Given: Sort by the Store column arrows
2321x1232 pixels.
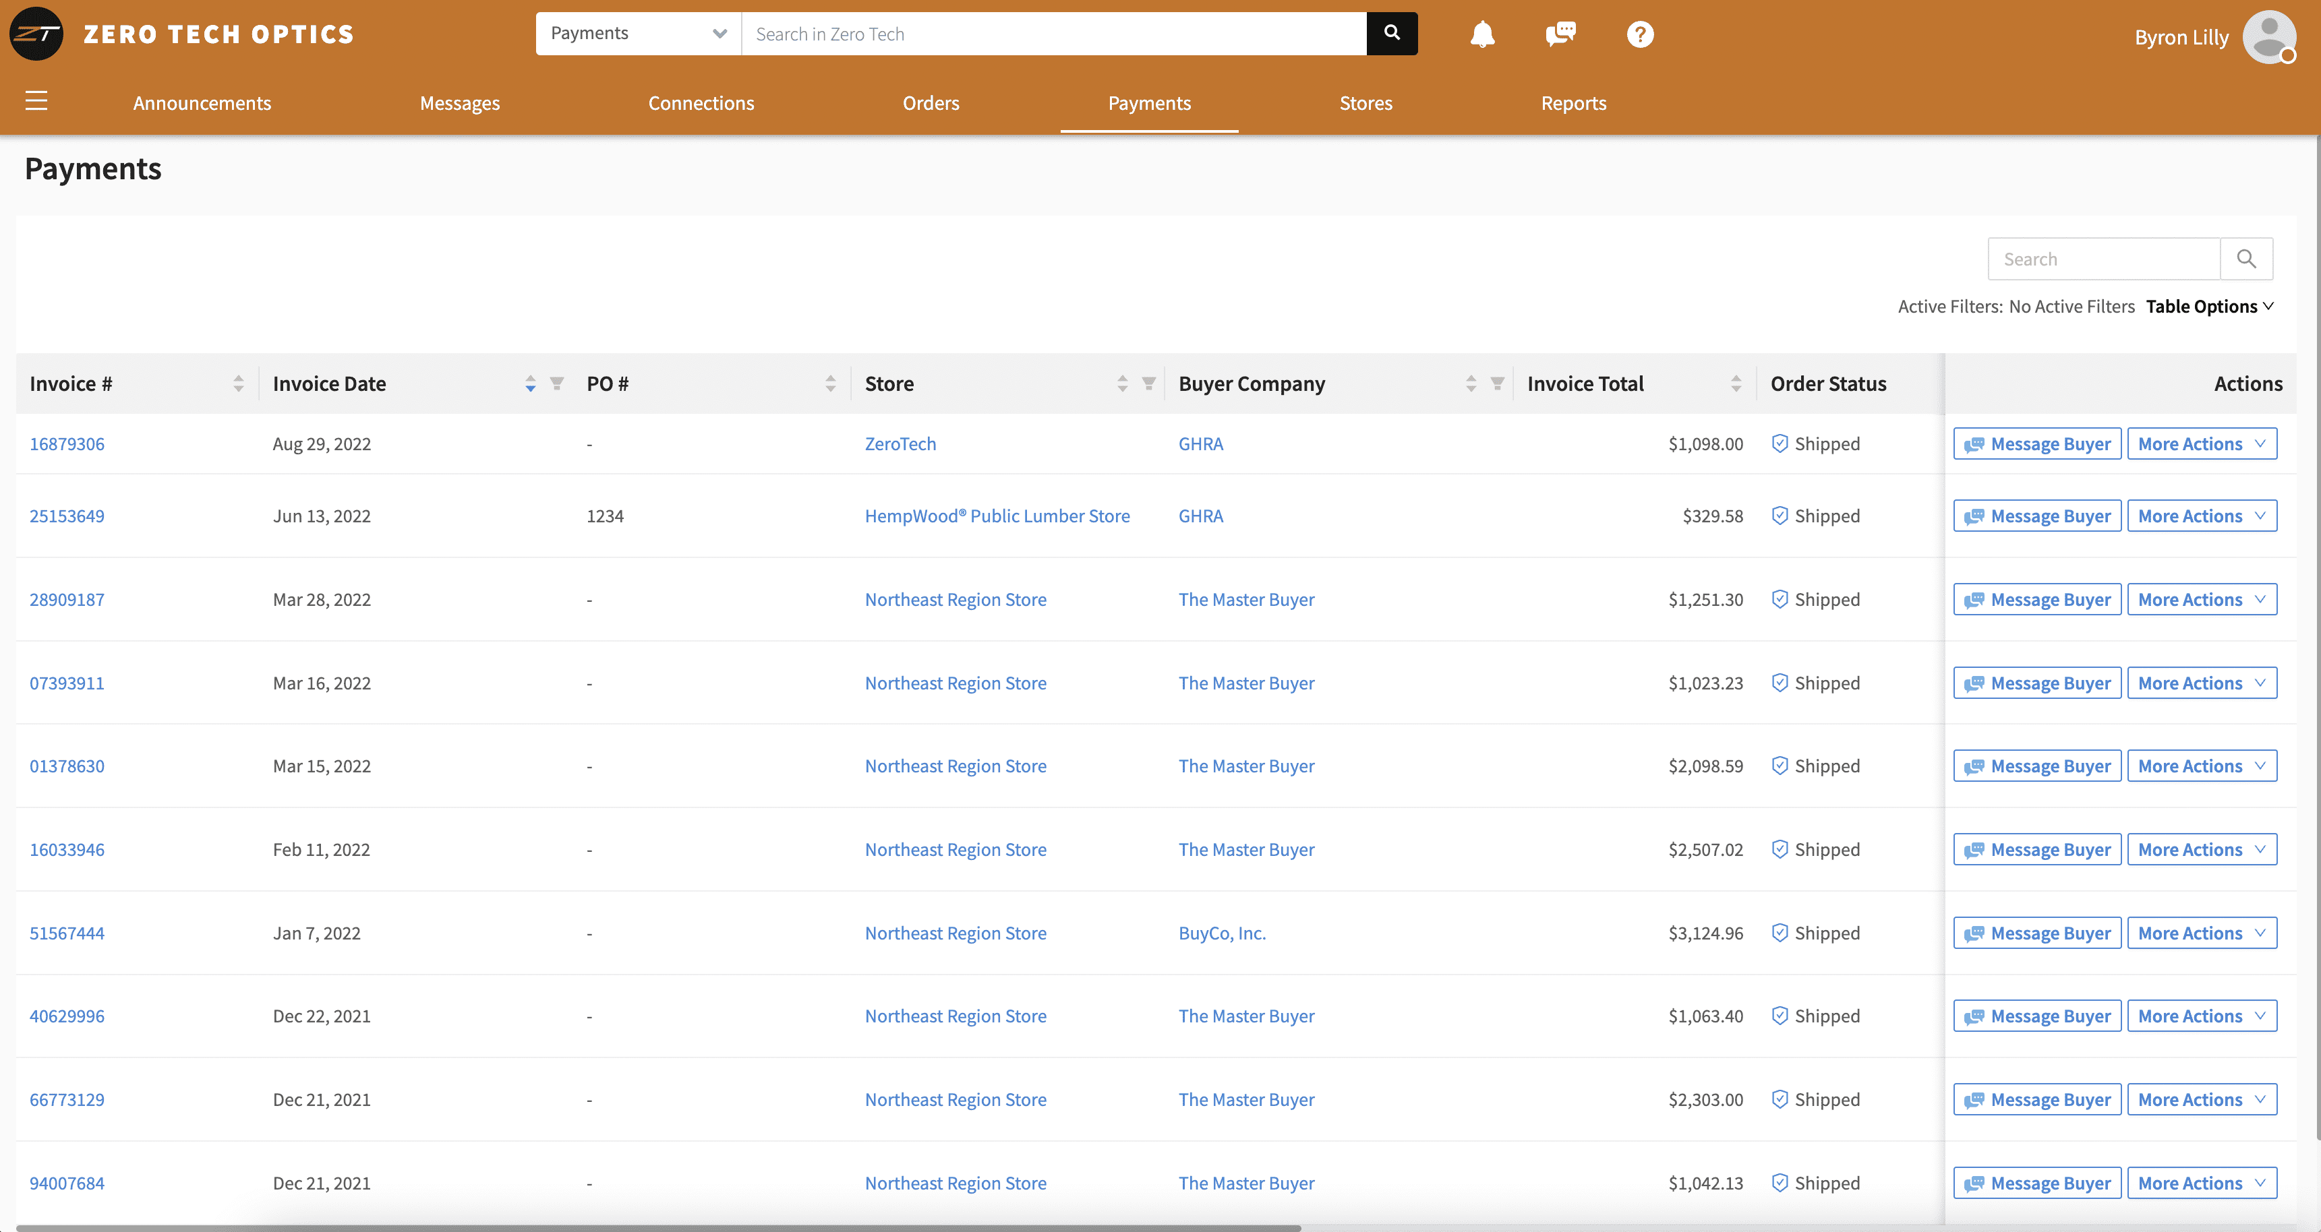Looking at the screenshot, I should [1122, 383].
